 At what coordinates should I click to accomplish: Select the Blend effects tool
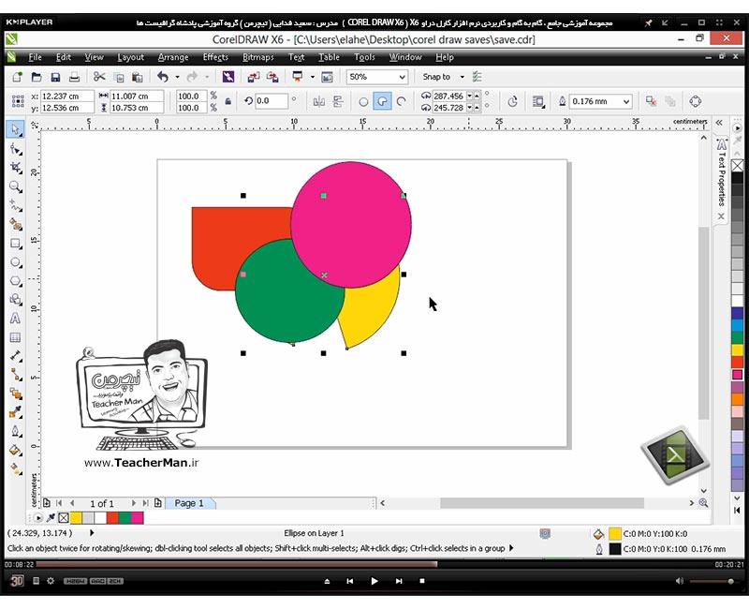15,394
